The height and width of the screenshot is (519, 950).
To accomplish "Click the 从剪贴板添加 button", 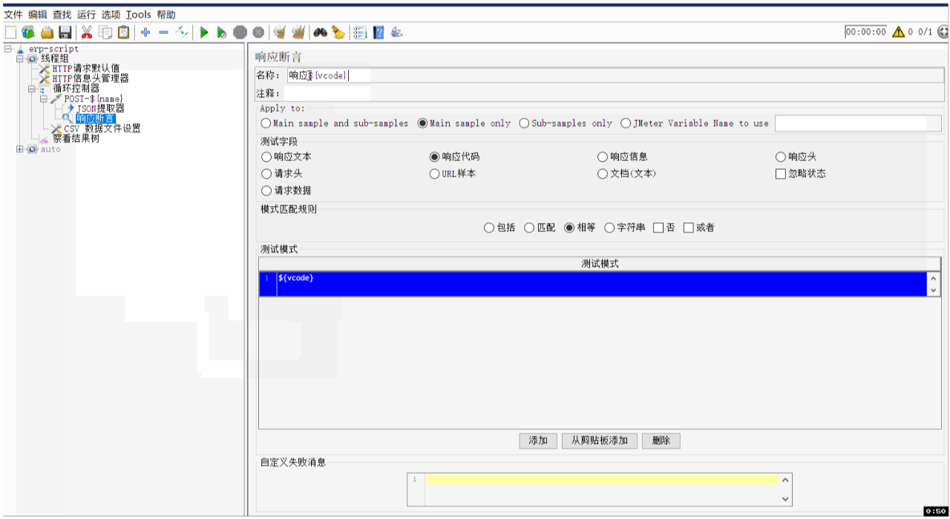I will tap(599, 440).
